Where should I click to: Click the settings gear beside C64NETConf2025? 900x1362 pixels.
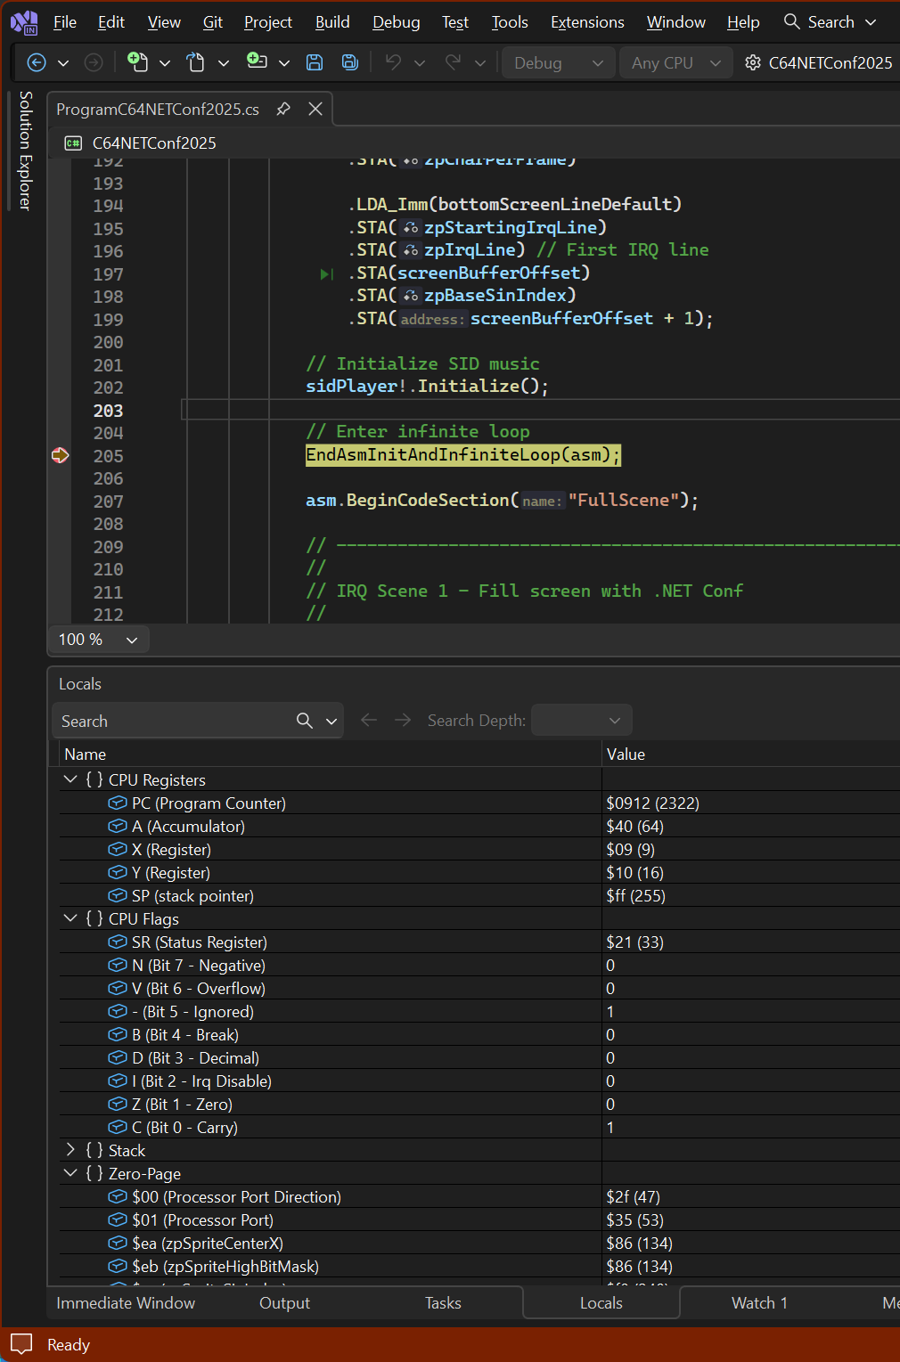click(x=752, y=62)
